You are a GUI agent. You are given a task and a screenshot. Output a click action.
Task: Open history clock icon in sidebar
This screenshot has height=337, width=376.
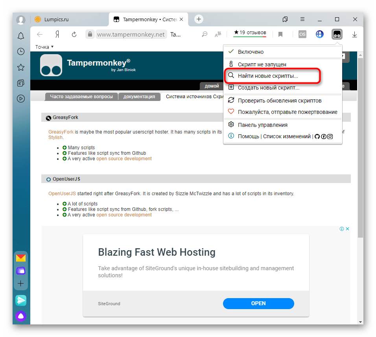[x=21, y=51]
